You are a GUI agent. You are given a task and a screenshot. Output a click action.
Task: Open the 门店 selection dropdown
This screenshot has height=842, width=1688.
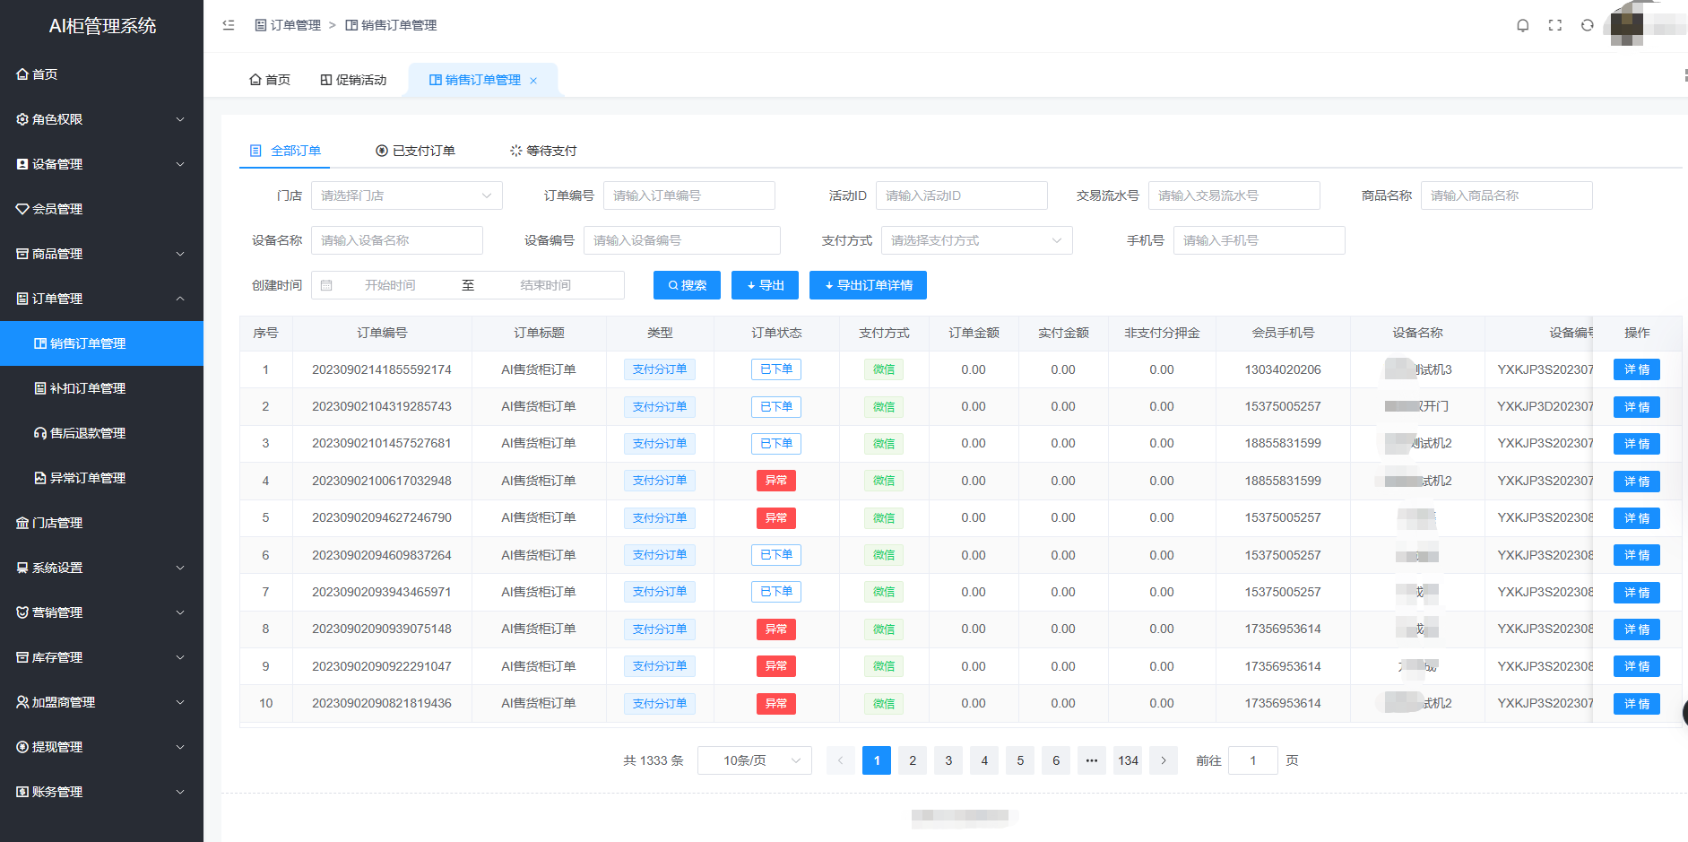pos(407,195)
